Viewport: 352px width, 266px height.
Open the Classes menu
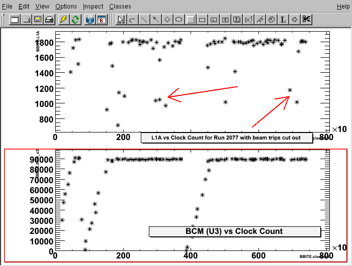pos(120,7)
